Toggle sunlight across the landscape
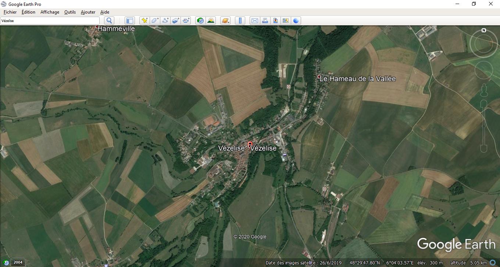Viewport: 500px width, 267px height. [x=211, y=21]
